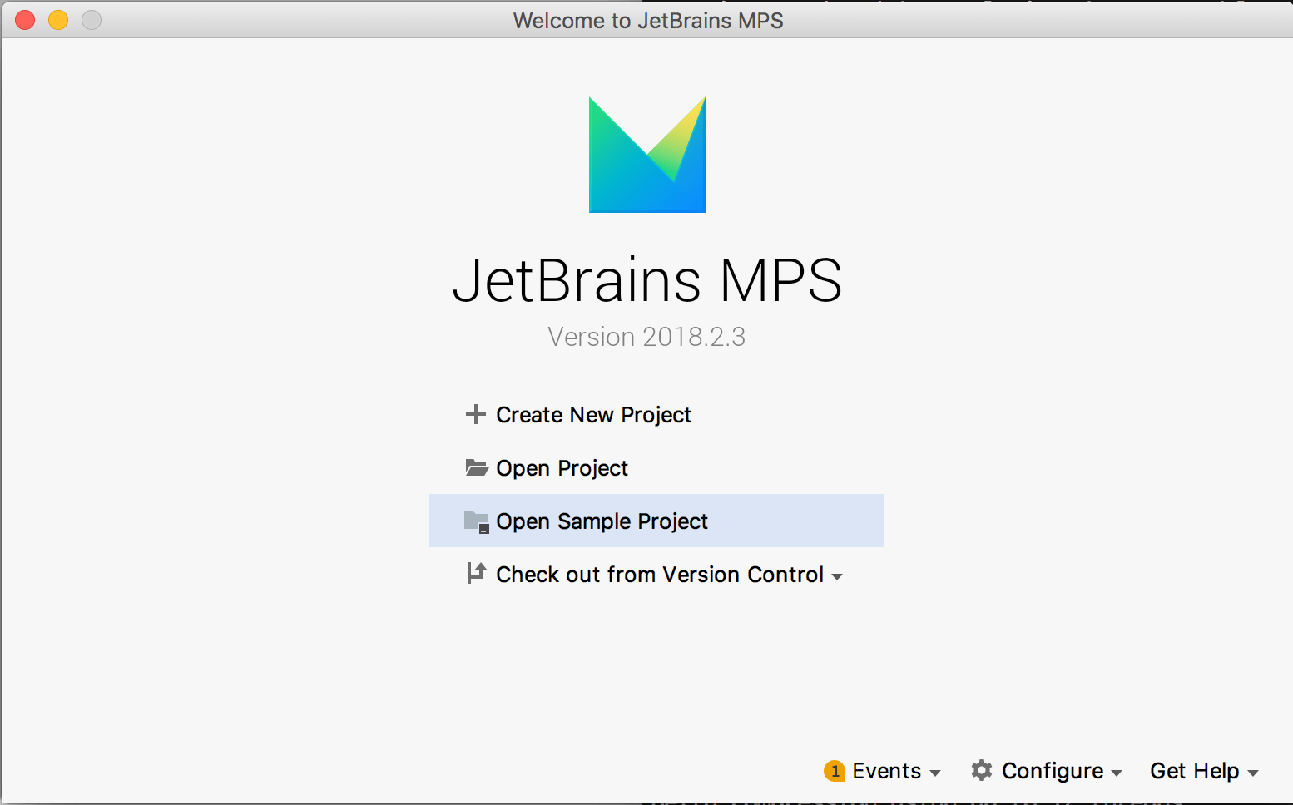The width and height of the screenshot is (1293, 805).
Task: Click the Events label
Action: 887,771
